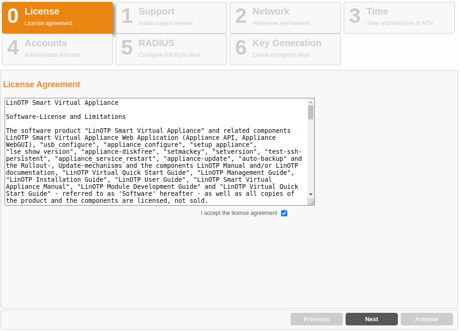Go to the Support step tab
The height and width of the screenshot is (331, 460).
pyautogui.click(x=171, y=17)
